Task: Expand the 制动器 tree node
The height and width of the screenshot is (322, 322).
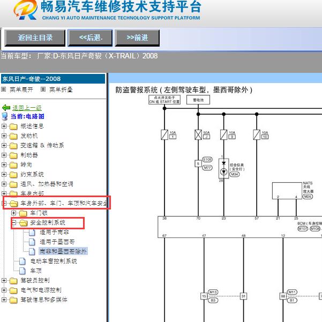Action: coord(4,155)
